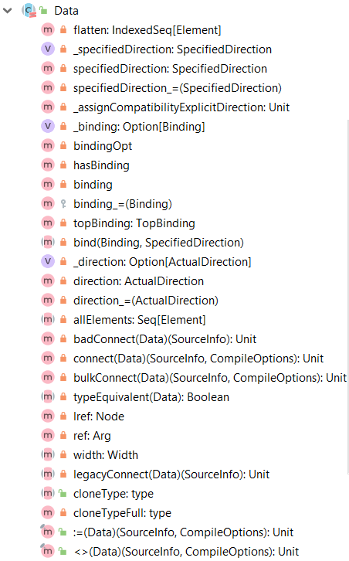Screen dimensions: 349x561
Task: Click the variable icon beside _direction
Action: pyautogui.click(x=48, y=261)
